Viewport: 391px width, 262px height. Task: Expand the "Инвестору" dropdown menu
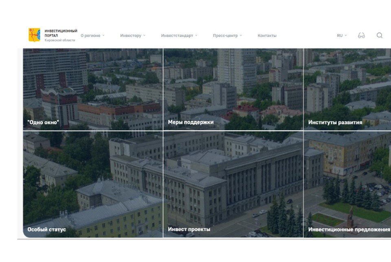133,36
